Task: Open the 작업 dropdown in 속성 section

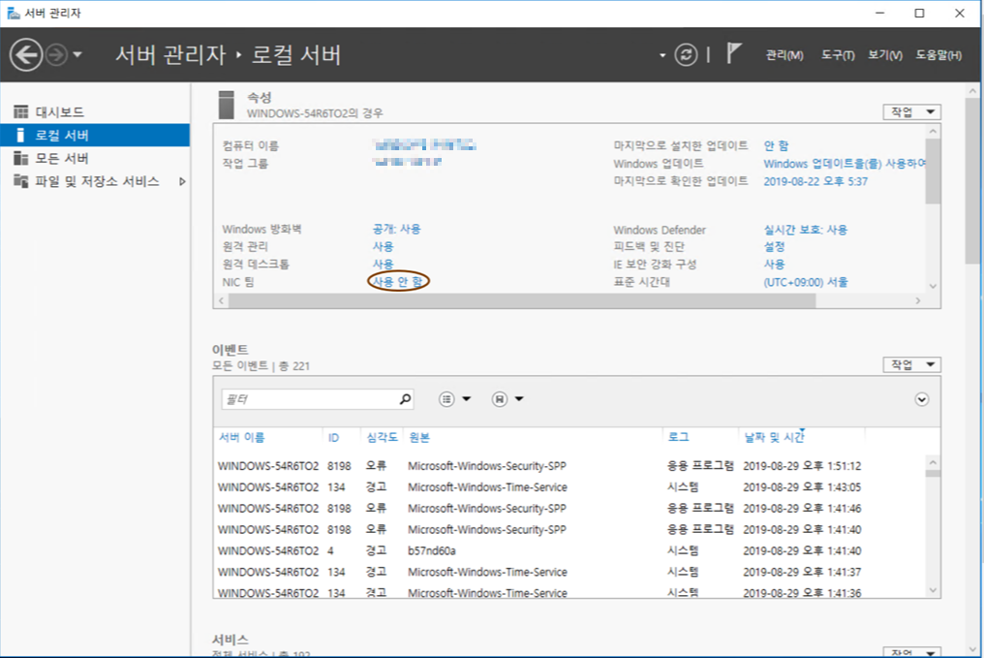Action: [911, 111]
